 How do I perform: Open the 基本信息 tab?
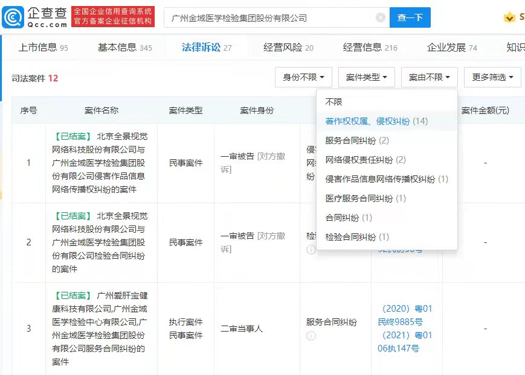125,48
